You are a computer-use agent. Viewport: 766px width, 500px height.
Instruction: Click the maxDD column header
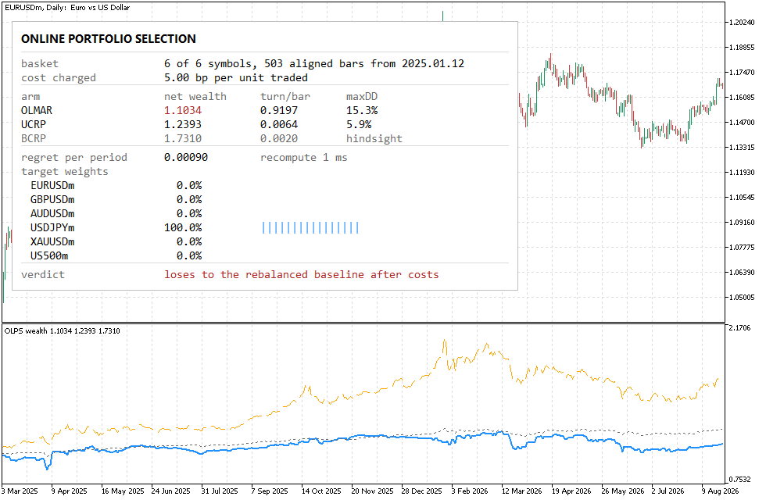[362, 97]
